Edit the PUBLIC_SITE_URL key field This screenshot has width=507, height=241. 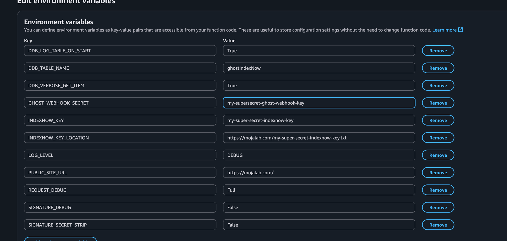(x=120, y=173)
